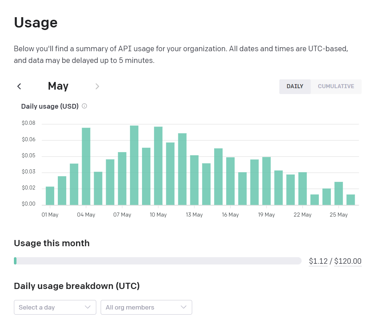This screenshot has height=319, width=373.
Task: Select the 22 May usage bar
Action: pos(302,188)
